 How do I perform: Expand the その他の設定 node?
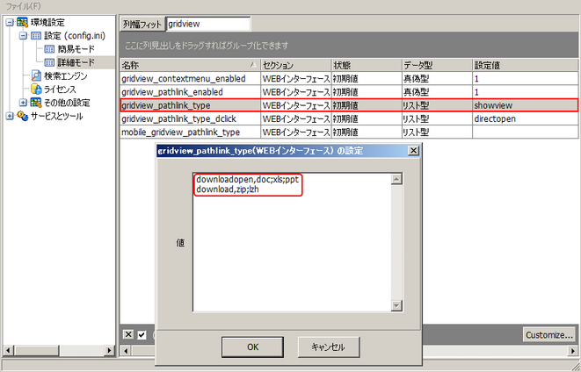point(23,102)
